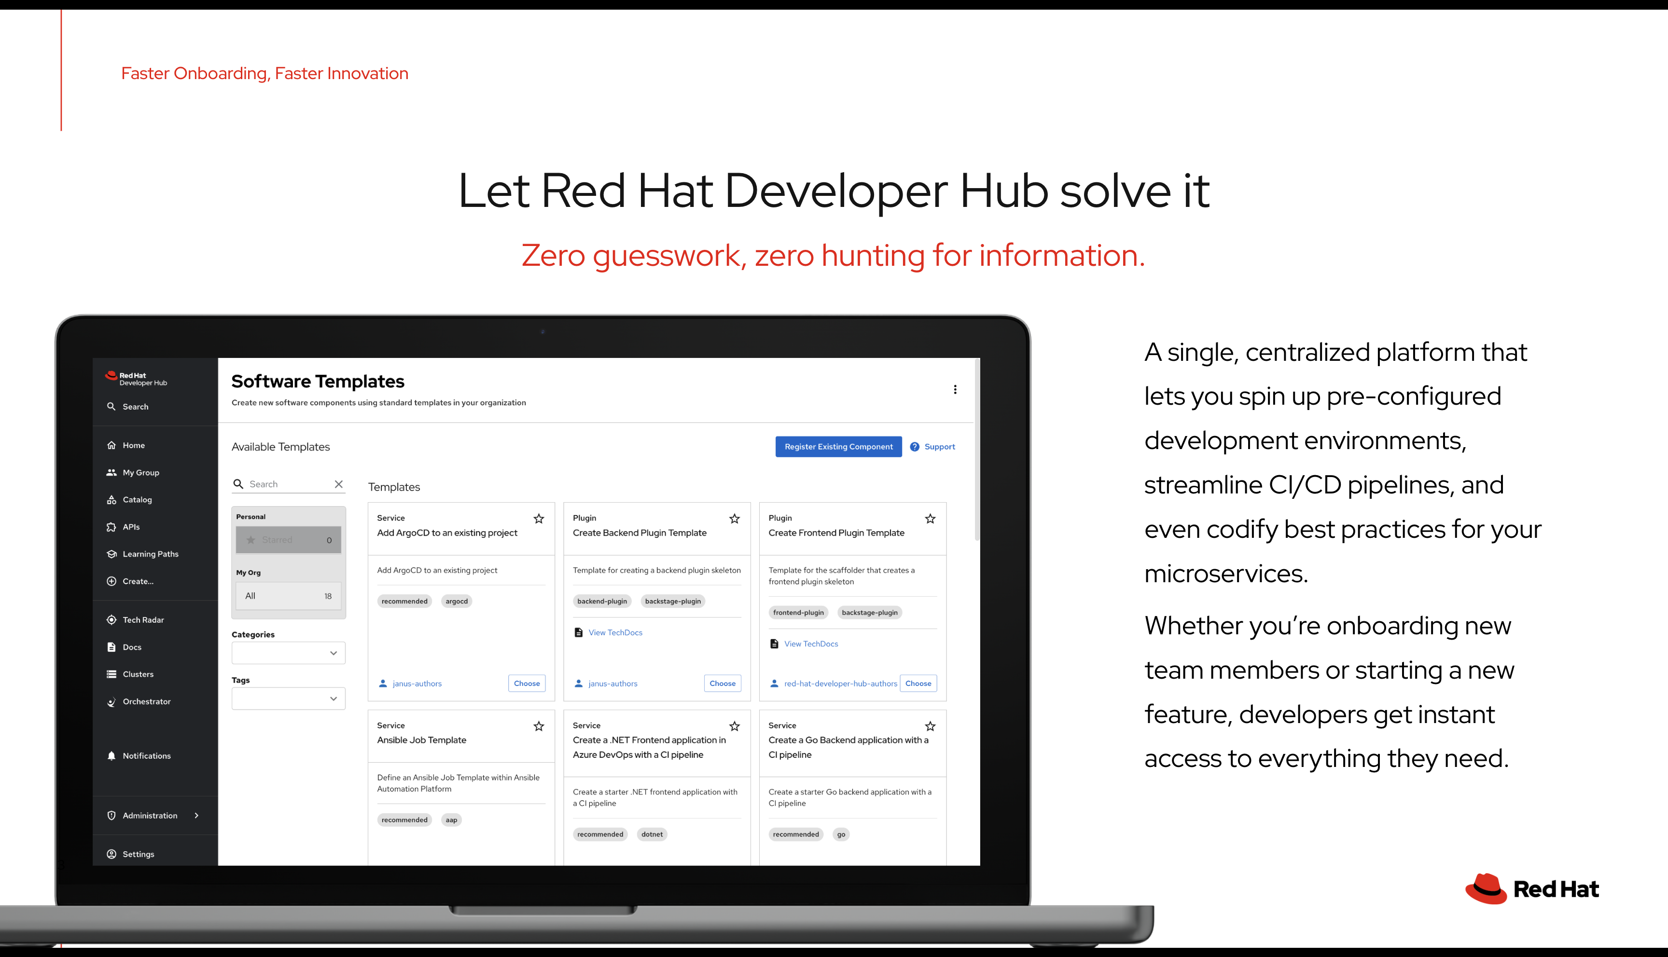Image resolution: width=1668 pixels, height=957 pixels.
Task: Open janus-authors on Backend Plugin card
Action: pyautogui.click(x=613, y=684)
